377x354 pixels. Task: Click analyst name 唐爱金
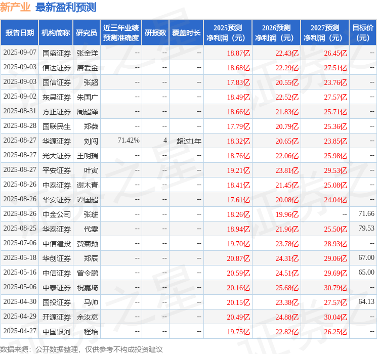coord(88,68)
